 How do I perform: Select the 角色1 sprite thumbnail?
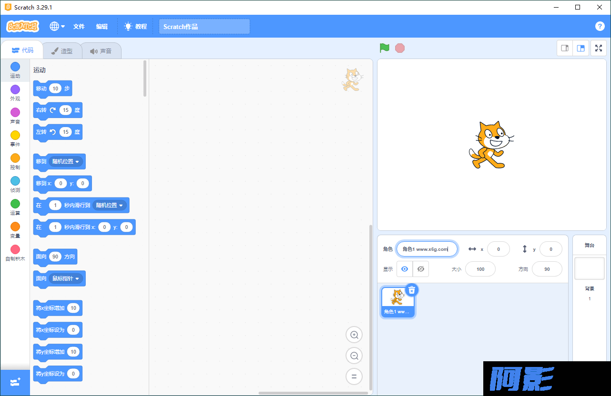click(x=397, y=302)
